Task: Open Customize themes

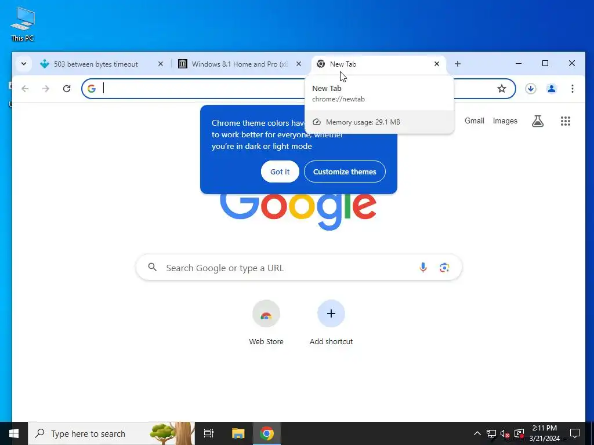Action: (345, 172)
